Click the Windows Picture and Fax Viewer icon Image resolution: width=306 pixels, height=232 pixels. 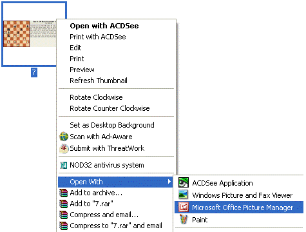[x=184, y=195]
